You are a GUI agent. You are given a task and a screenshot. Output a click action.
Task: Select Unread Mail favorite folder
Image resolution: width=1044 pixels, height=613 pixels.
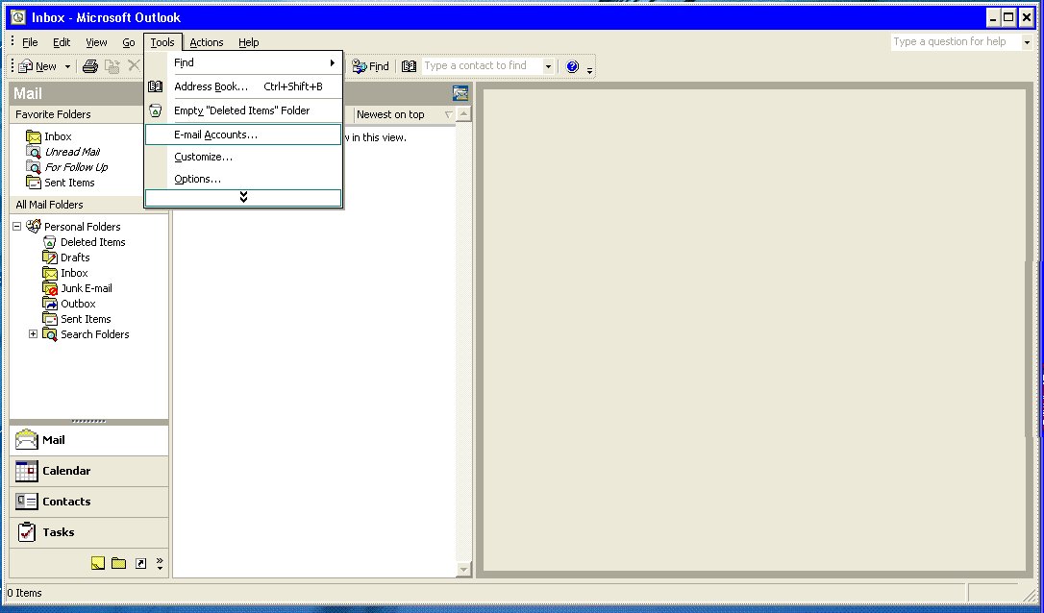click(x=72, y=152)
